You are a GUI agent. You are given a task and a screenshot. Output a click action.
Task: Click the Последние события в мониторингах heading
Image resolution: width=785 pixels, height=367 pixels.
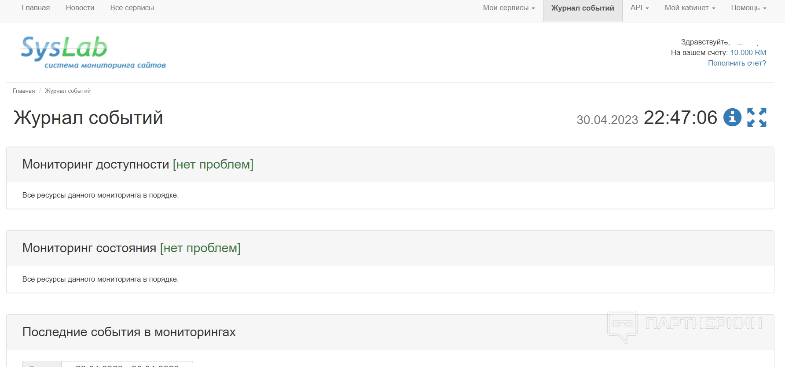(129, 332)
